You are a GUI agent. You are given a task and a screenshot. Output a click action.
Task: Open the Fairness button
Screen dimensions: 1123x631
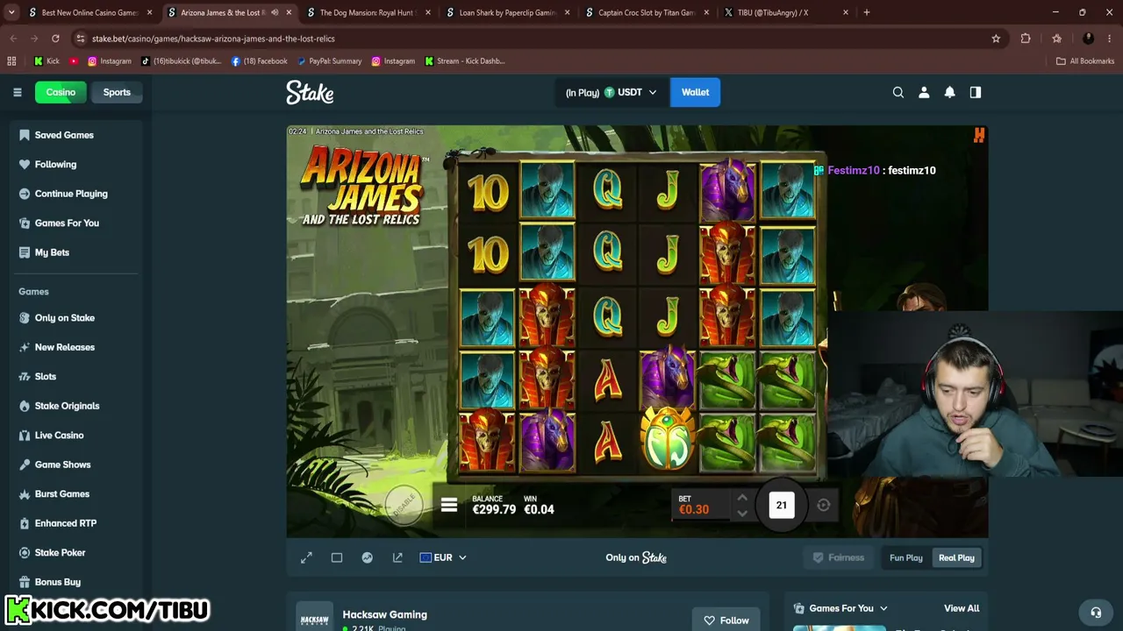point(839,557)
